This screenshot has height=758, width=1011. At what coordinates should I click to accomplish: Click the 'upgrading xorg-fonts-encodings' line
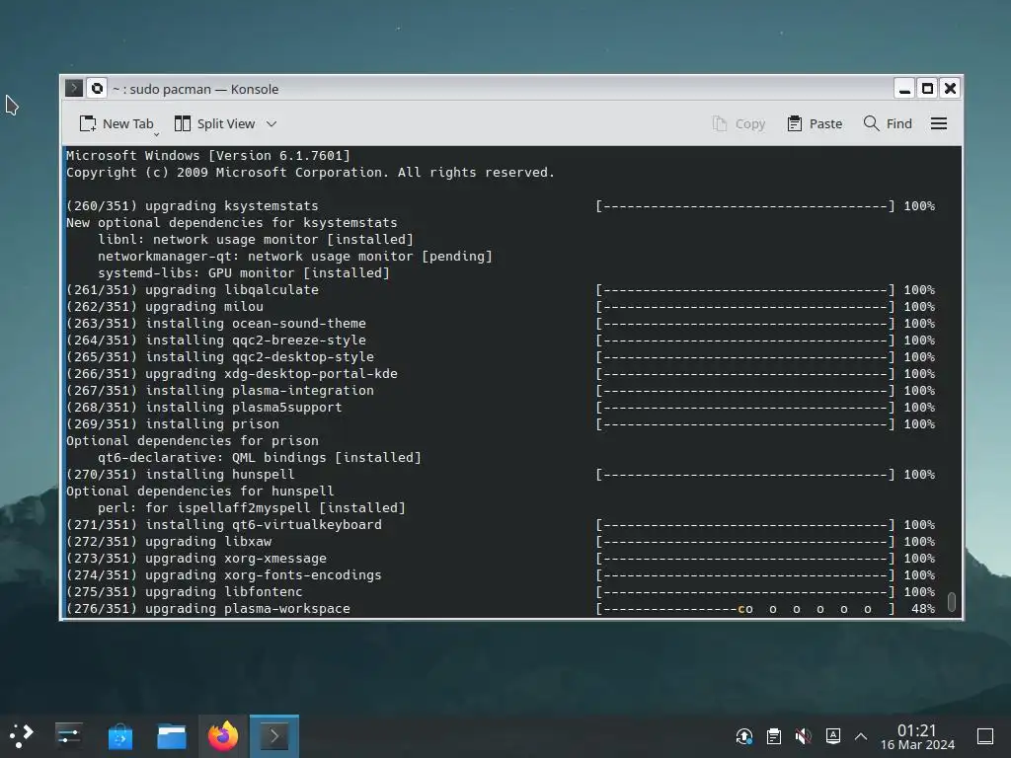tap(224, 574)
